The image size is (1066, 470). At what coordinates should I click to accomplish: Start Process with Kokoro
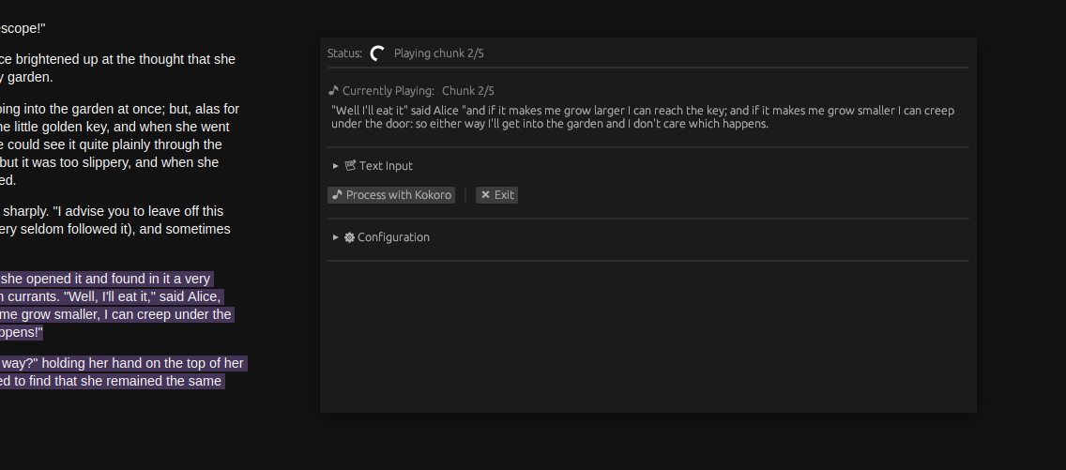pyautogui.click(x=391, y=195)
